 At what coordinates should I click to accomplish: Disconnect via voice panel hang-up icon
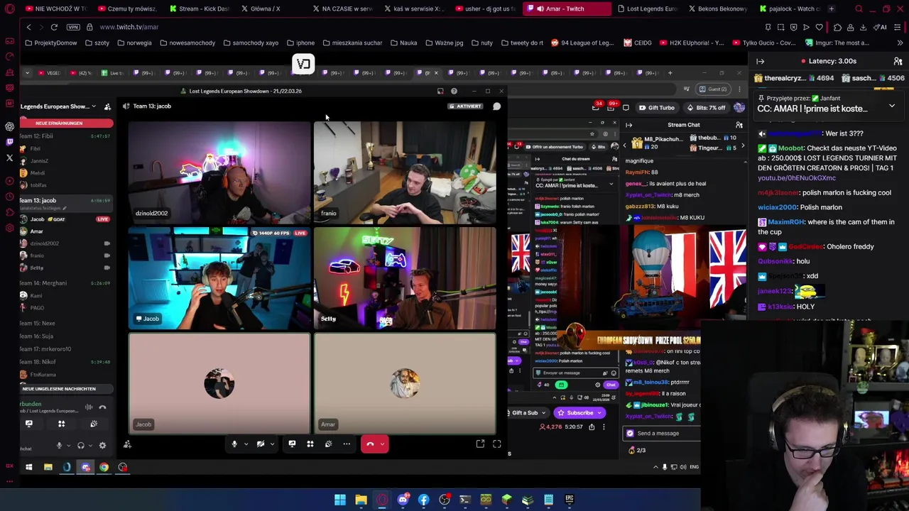(102, 407)
